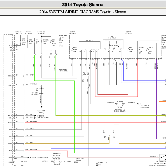Click the 'F16 RED/WHT' wire label

(x=31, y=150)
